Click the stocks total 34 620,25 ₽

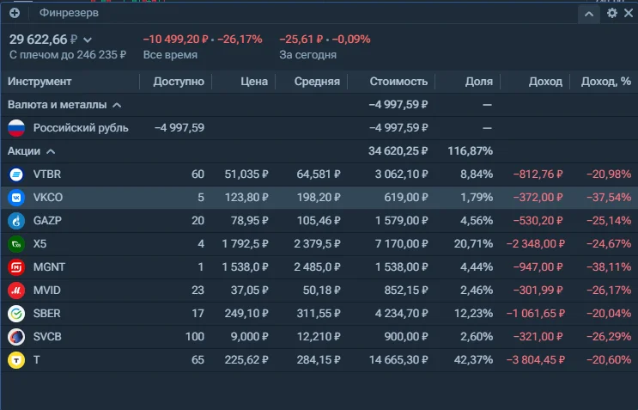click(x=398, y=151)
